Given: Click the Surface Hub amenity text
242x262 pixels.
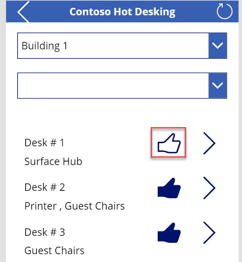Looking at the screenshot, I should coord(53,162).
